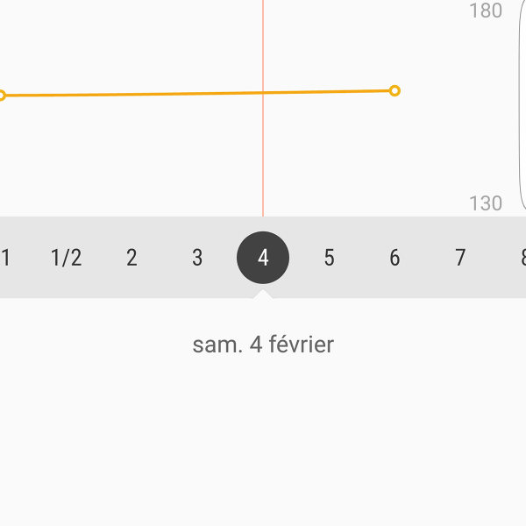This screenshot has height=526, width=526.
Task: Click the small pointer triangle below day 4
Action: coord(263,294)
